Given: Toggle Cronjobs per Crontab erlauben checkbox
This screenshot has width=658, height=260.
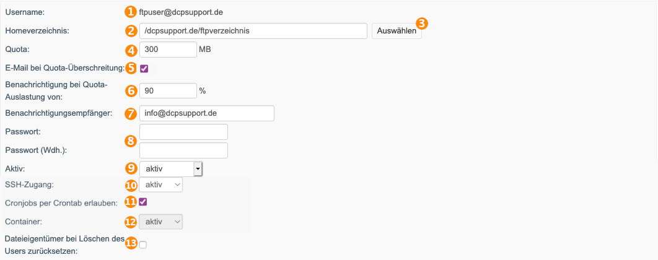Looking at the screenshot, I should coord(143,202).
